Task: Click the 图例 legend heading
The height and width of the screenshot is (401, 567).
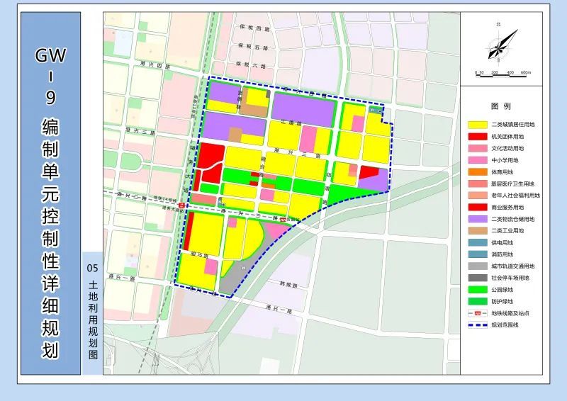Action: point(501,106)
